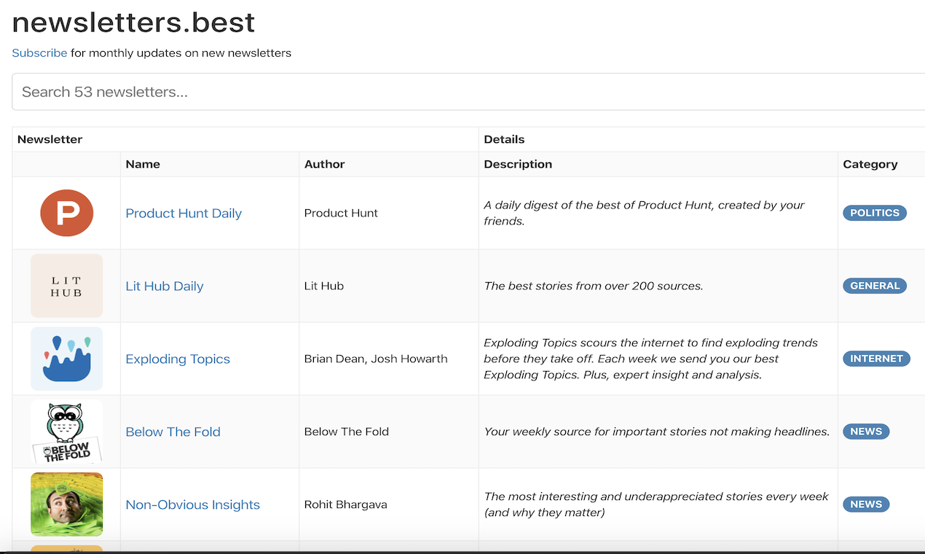Open the Below The Fold newsletter link
Screen dimensions: 925x554
[173, 432]
